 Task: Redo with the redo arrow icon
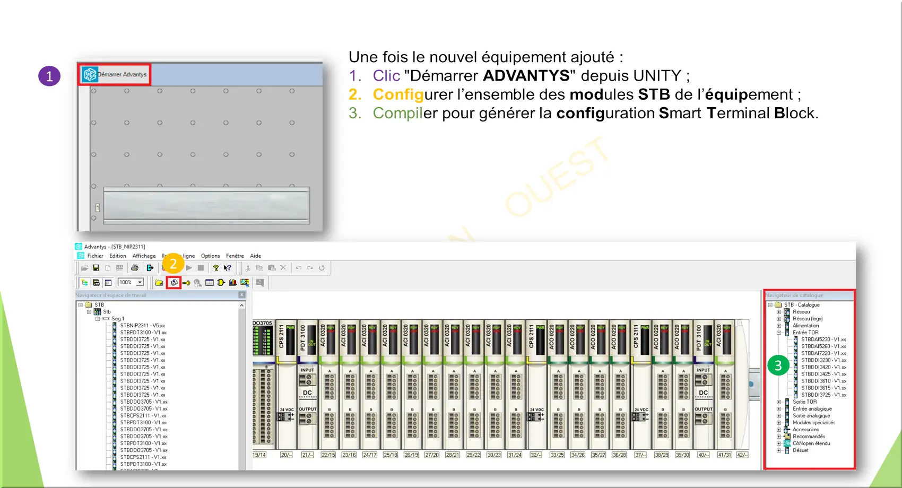310,268
